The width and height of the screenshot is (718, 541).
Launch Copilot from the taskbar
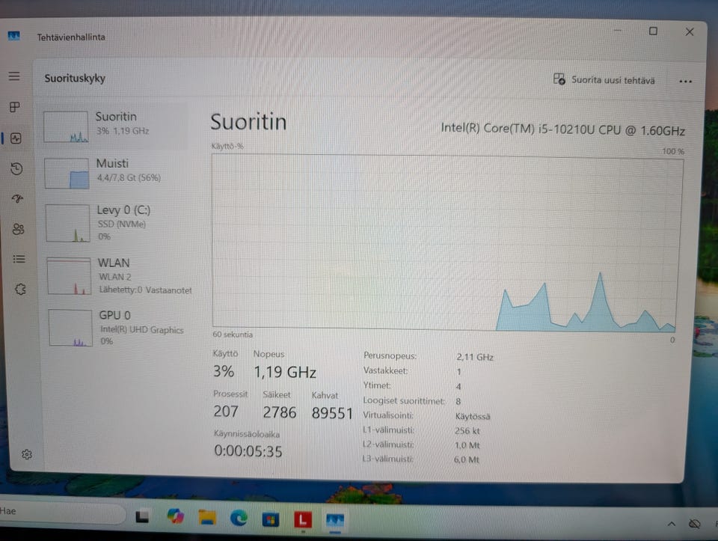tap(175, 516)
